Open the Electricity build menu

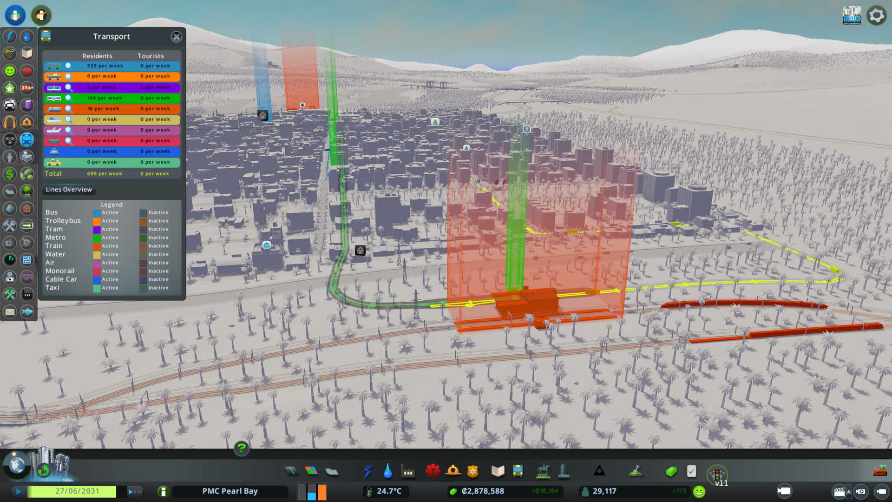click(x=367, y=471)
